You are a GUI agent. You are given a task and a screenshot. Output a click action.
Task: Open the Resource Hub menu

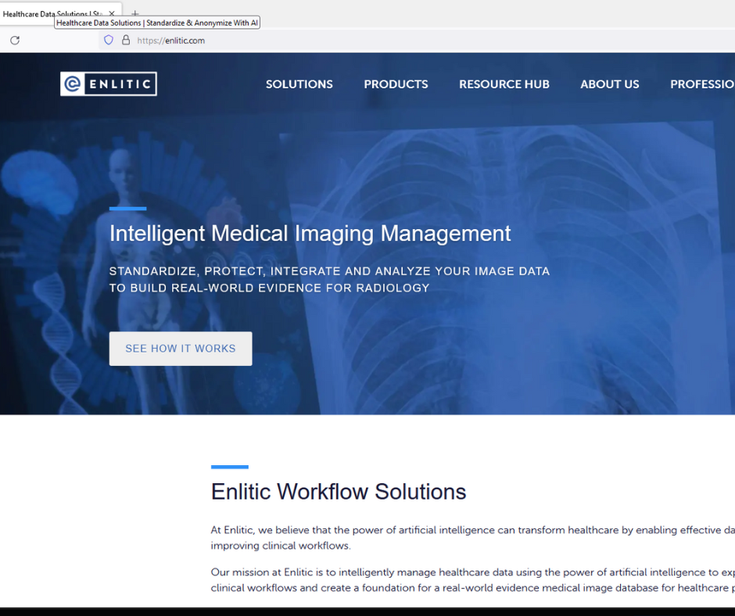tap(504, 84)
